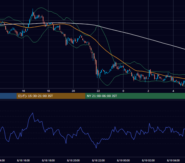The width and height of the screenshot is (185, 163).
Task: Click the '8/18 18:00' oscillator axis label
Action: 48,160
